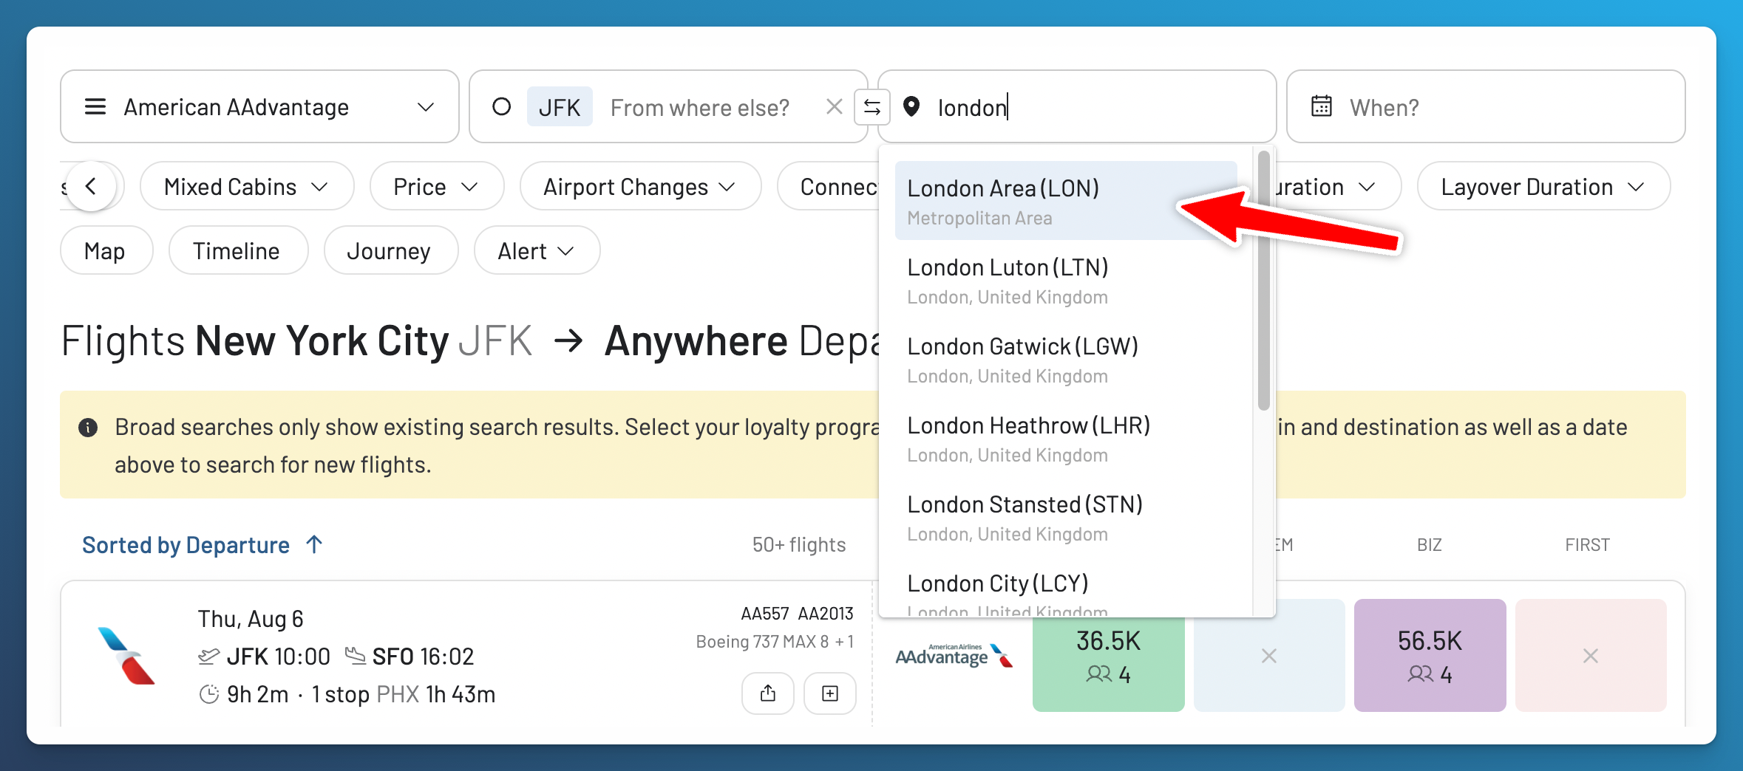This screenshot has width=1743, height=771.
Task: Click the flight numbers 'AA557 AA2013'
Action: [797, 614]
